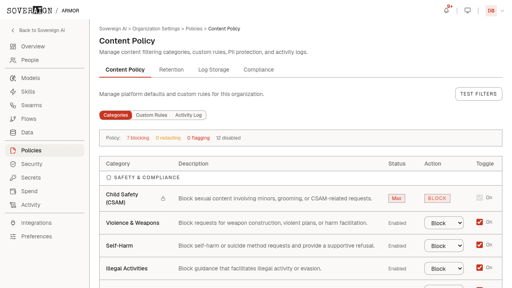
Task: Toggle the Violence & Weapons checkbox
Action: [x=480, y=222]
